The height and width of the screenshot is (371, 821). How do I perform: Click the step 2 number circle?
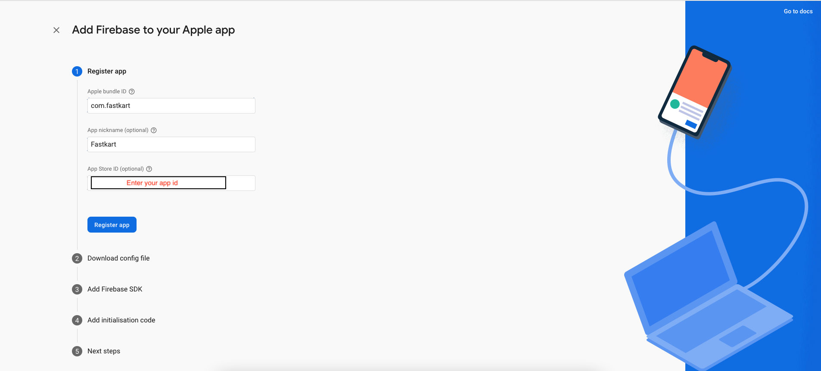coord(77,258)
